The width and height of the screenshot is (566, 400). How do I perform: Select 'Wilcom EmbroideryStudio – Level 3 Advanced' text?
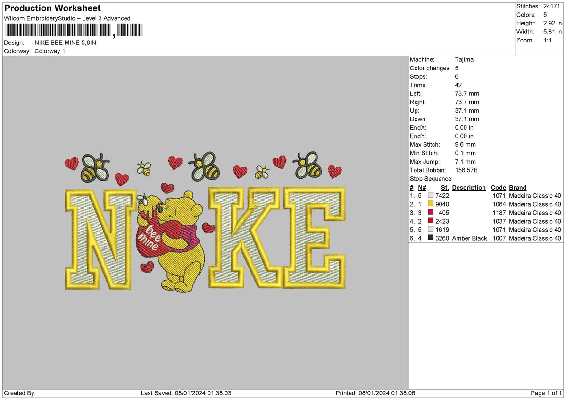(x=67, y=18)
